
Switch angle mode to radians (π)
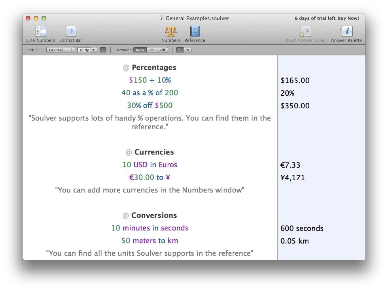coord(187,50)
